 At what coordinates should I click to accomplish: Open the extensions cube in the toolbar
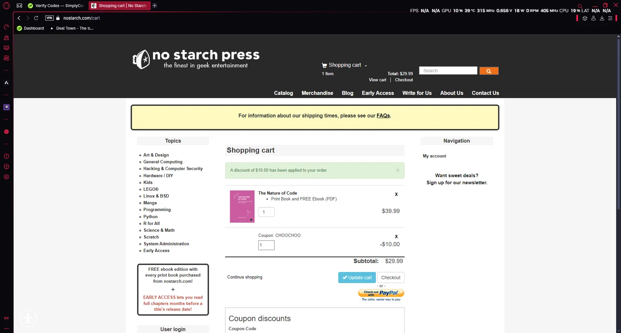(x=585, y=18)
